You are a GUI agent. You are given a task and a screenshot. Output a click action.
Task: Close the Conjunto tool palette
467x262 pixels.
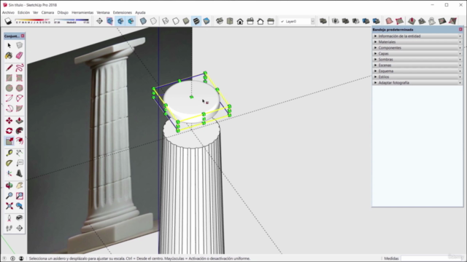point(23,36)
